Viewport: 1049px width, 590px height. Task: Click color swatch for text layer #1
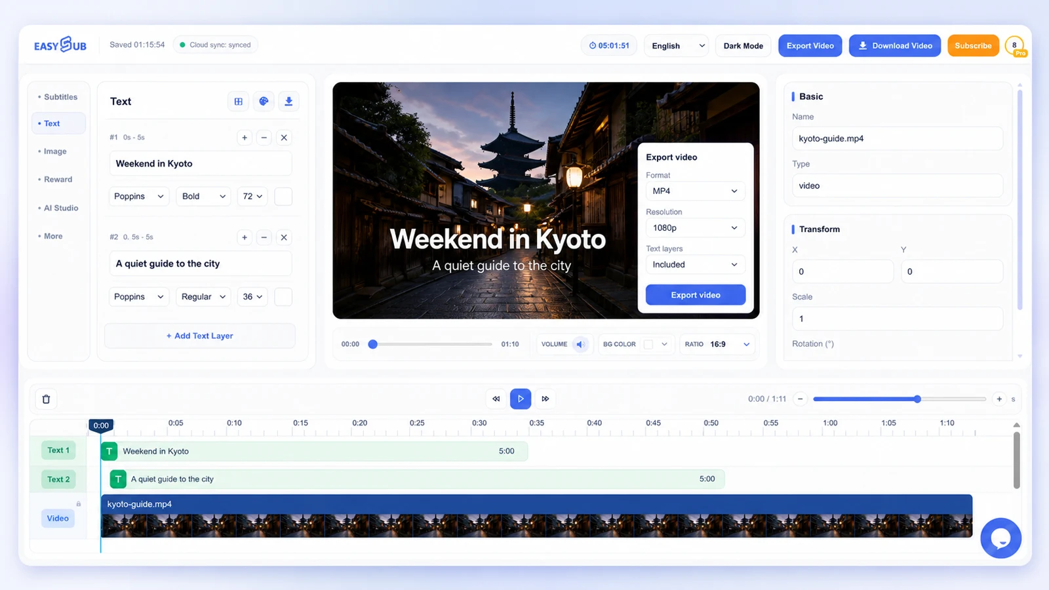[283, 197]
